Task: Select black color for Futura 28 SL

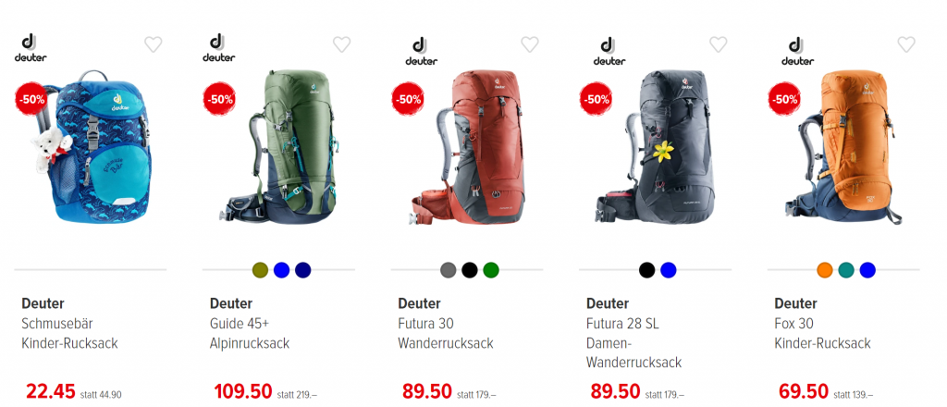Action: (646, 270)
